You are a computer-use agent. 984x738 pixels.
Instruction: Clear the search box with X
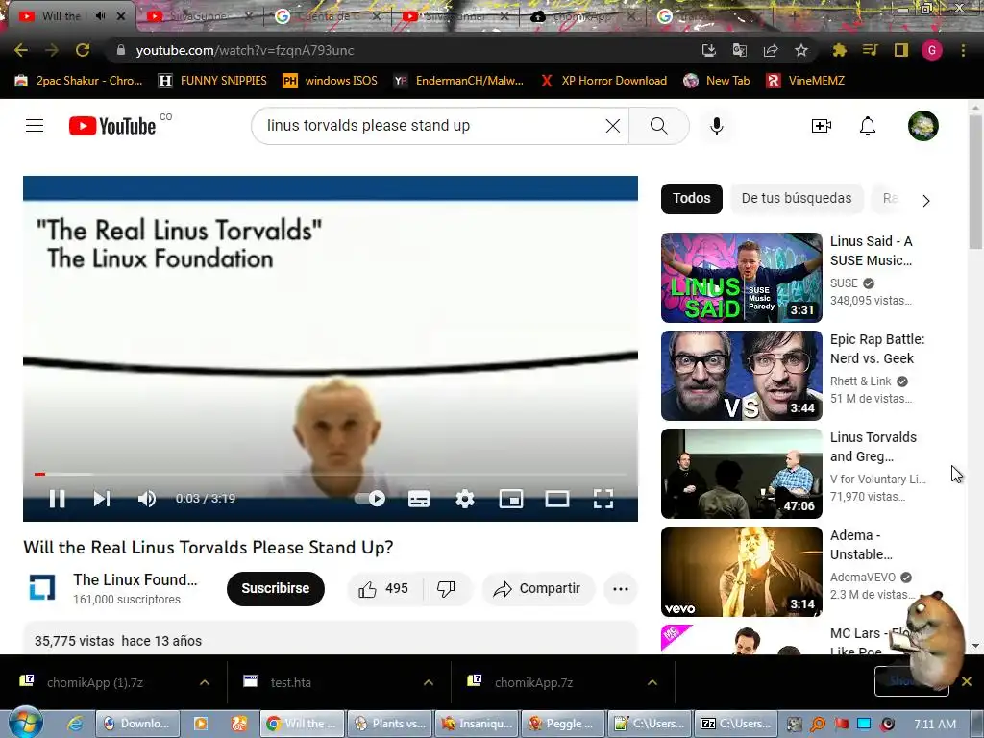coord(613,126)
